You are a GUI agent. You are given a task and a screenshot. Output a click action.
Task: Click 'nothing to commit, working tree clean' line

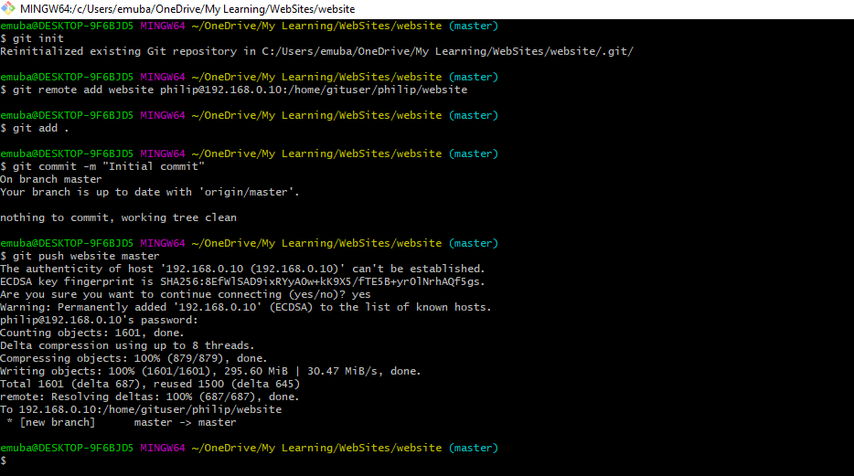(x=118, y=217)
